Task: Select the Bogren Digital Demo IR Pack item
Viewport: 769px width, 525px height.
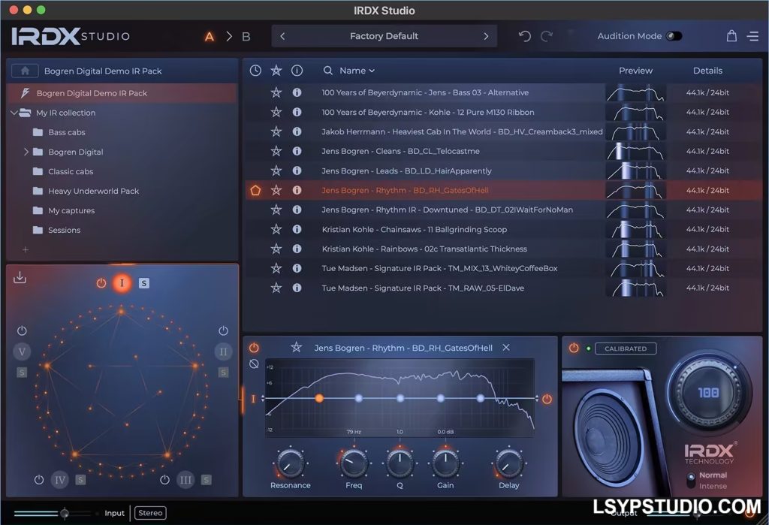Action: (122, 93)
